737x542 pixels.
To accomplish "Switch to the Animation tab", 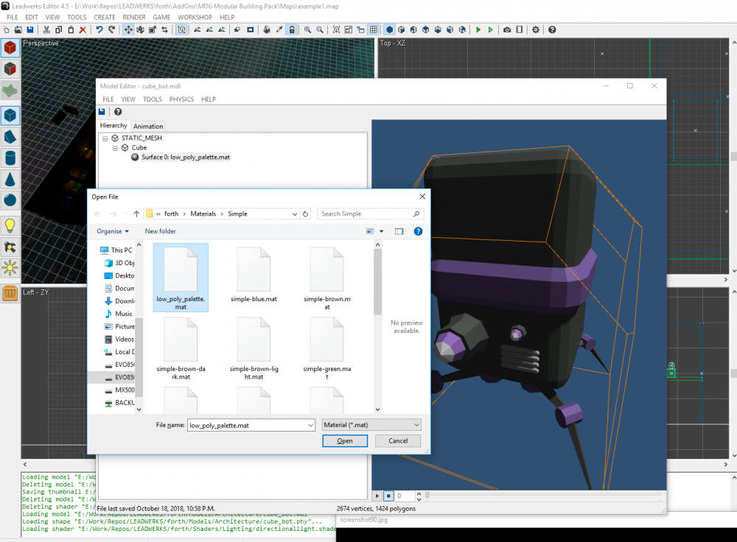I will [148, 125].
